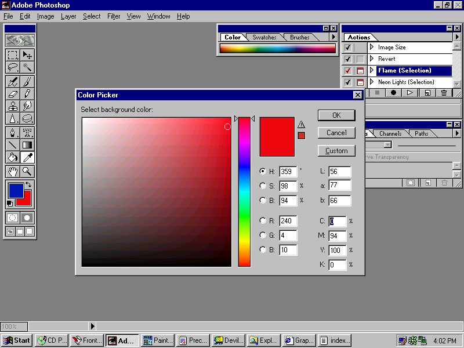The height and width of the screenshot is (348, 464).
Task: Expand the Neon Lights (Selection) action
Action: [372, 82]
